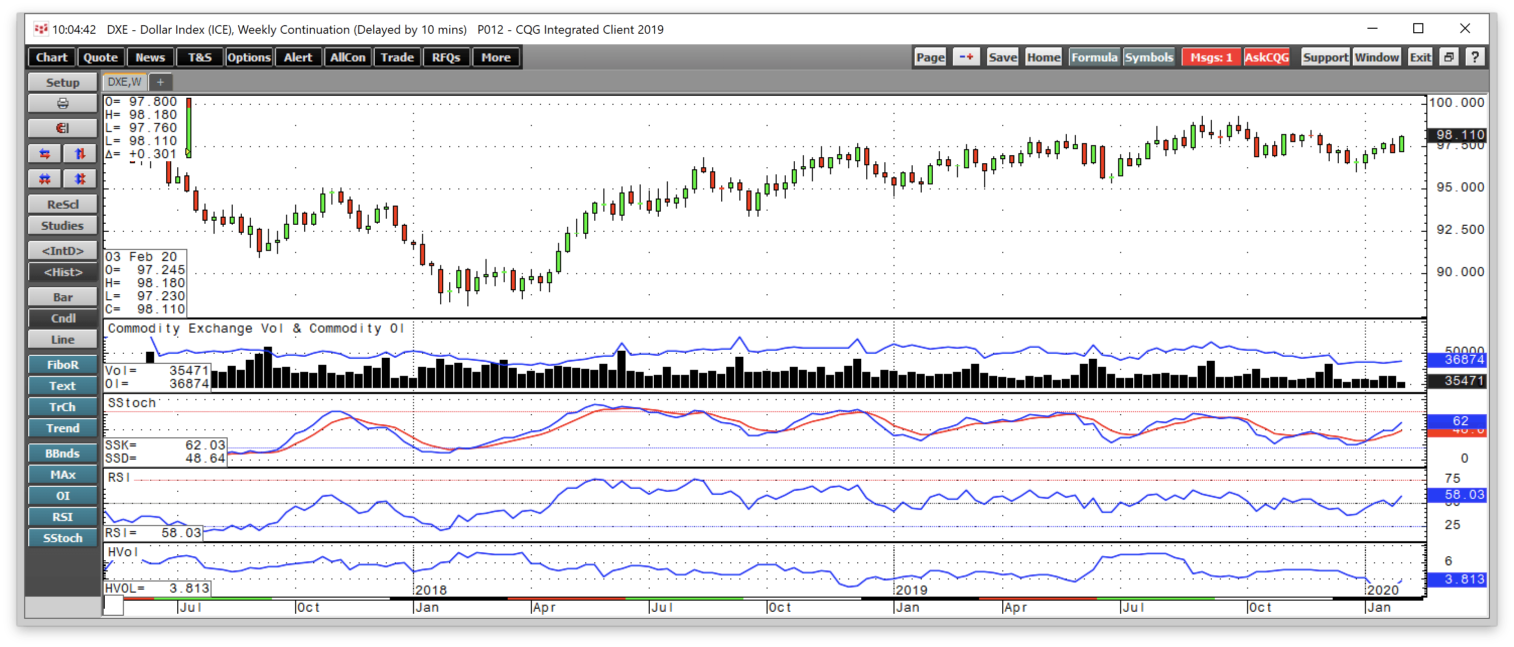The image size is (1514, 647).
Task: Open chart Setup
Action: [62, 82]
